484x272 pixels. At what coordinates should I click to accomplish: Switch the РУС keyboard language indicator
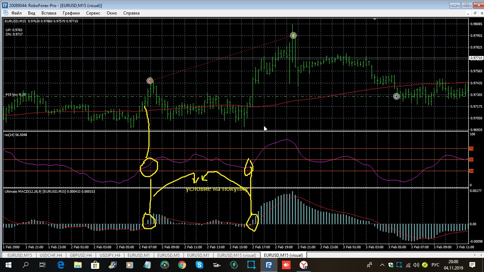(x=435, y=265)
